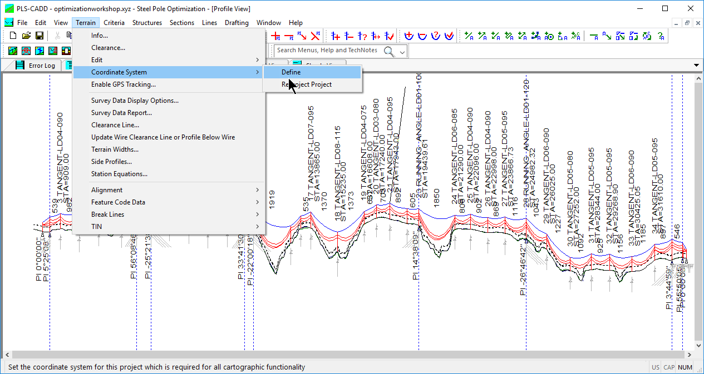Click the Delete Structure icon (blue minus)

(349, 36)
